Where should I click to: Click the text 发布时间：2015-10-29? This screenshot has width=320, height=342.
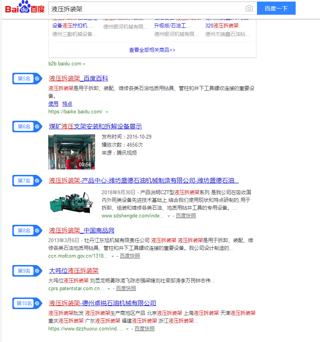coord(126,137)
